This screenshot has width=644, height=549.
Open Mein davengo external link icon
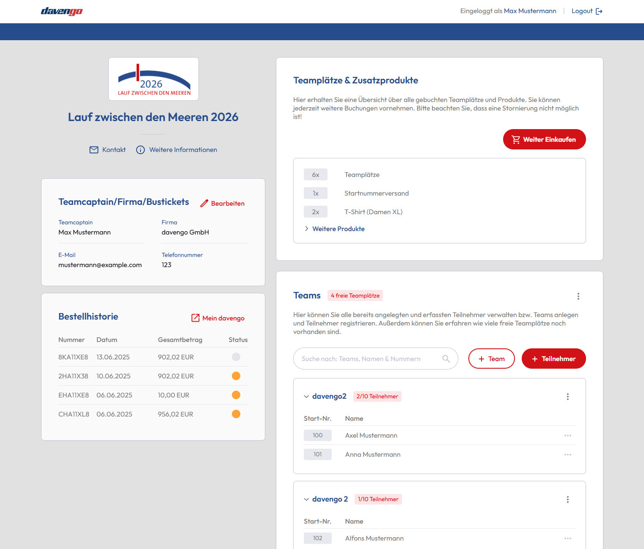coord(195,318)
